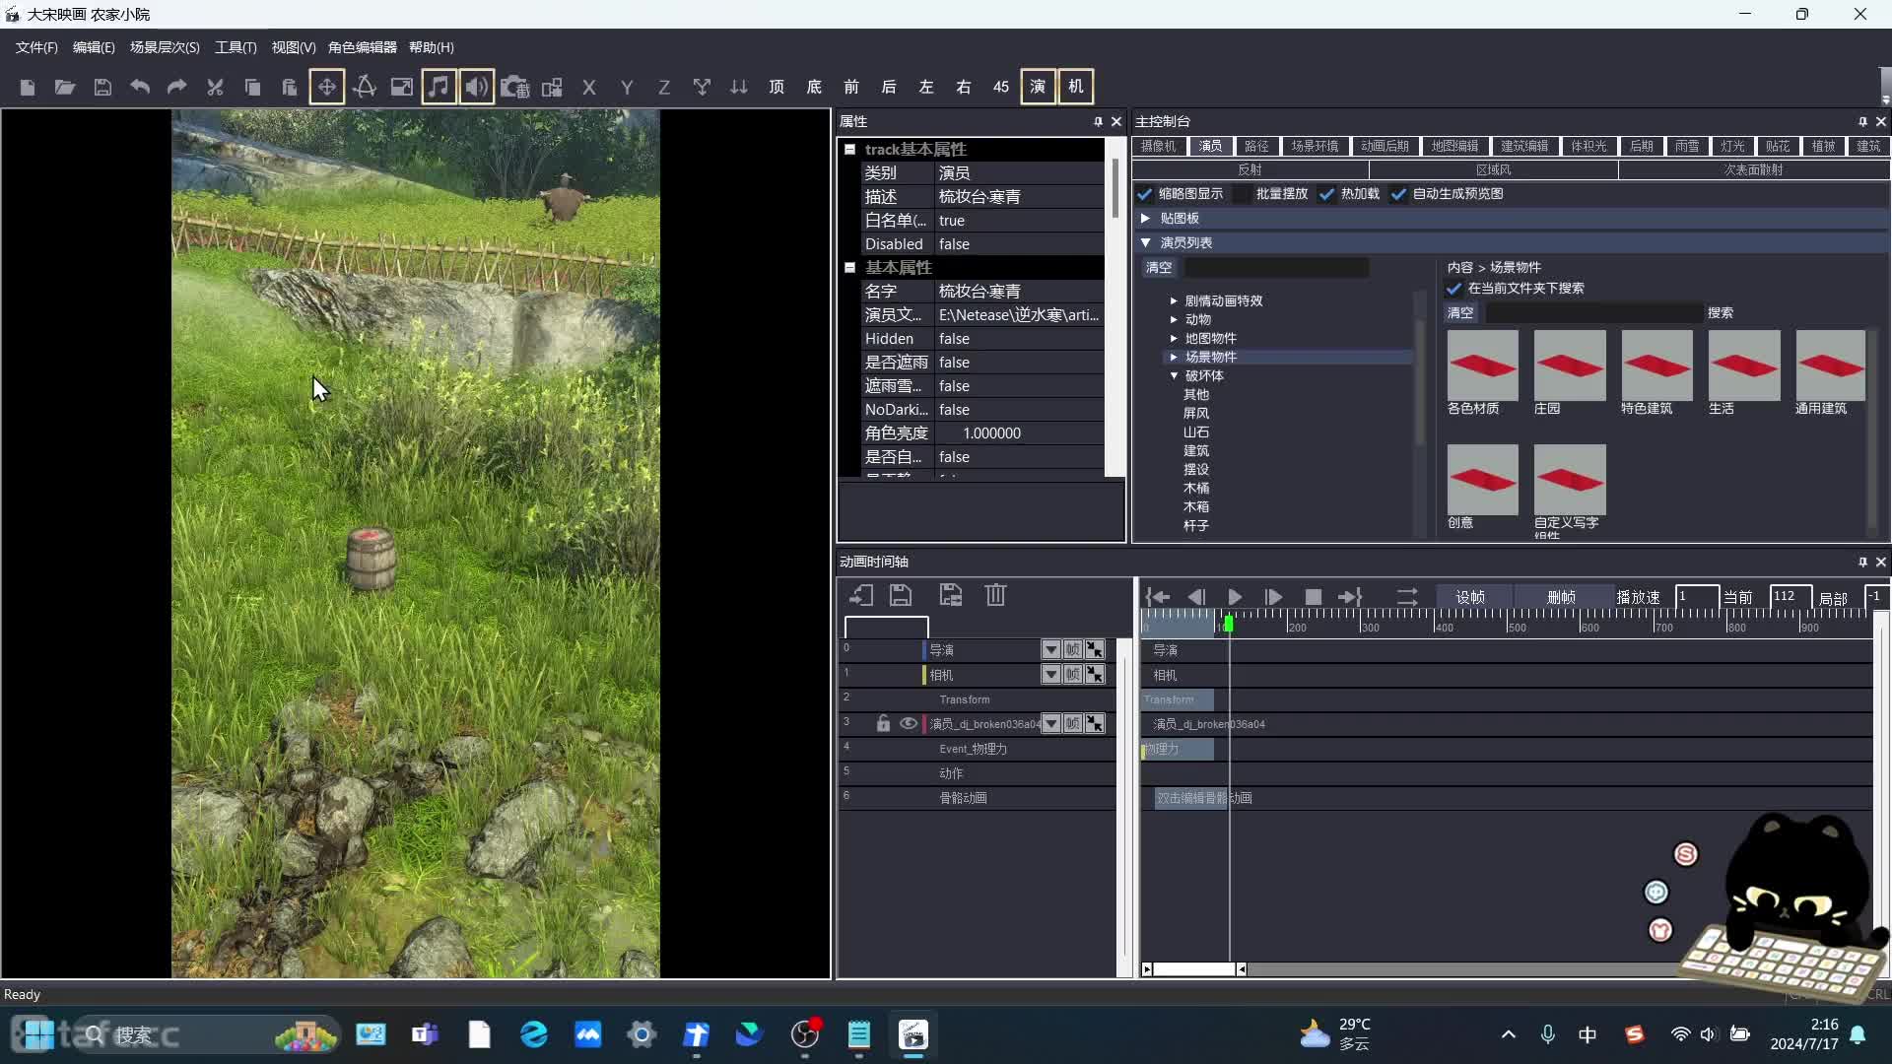Toggle the 机 camera mode toolbar button

pyautogui.click(x=1076, y=87)
